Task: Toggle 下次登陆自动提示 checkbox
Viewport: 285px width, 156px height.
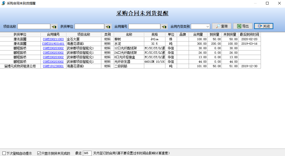Action: click(x=4, y=153)
